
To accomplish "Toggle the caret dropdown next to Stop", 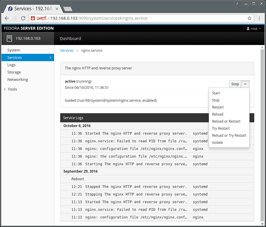I will [x=245, y=84].
